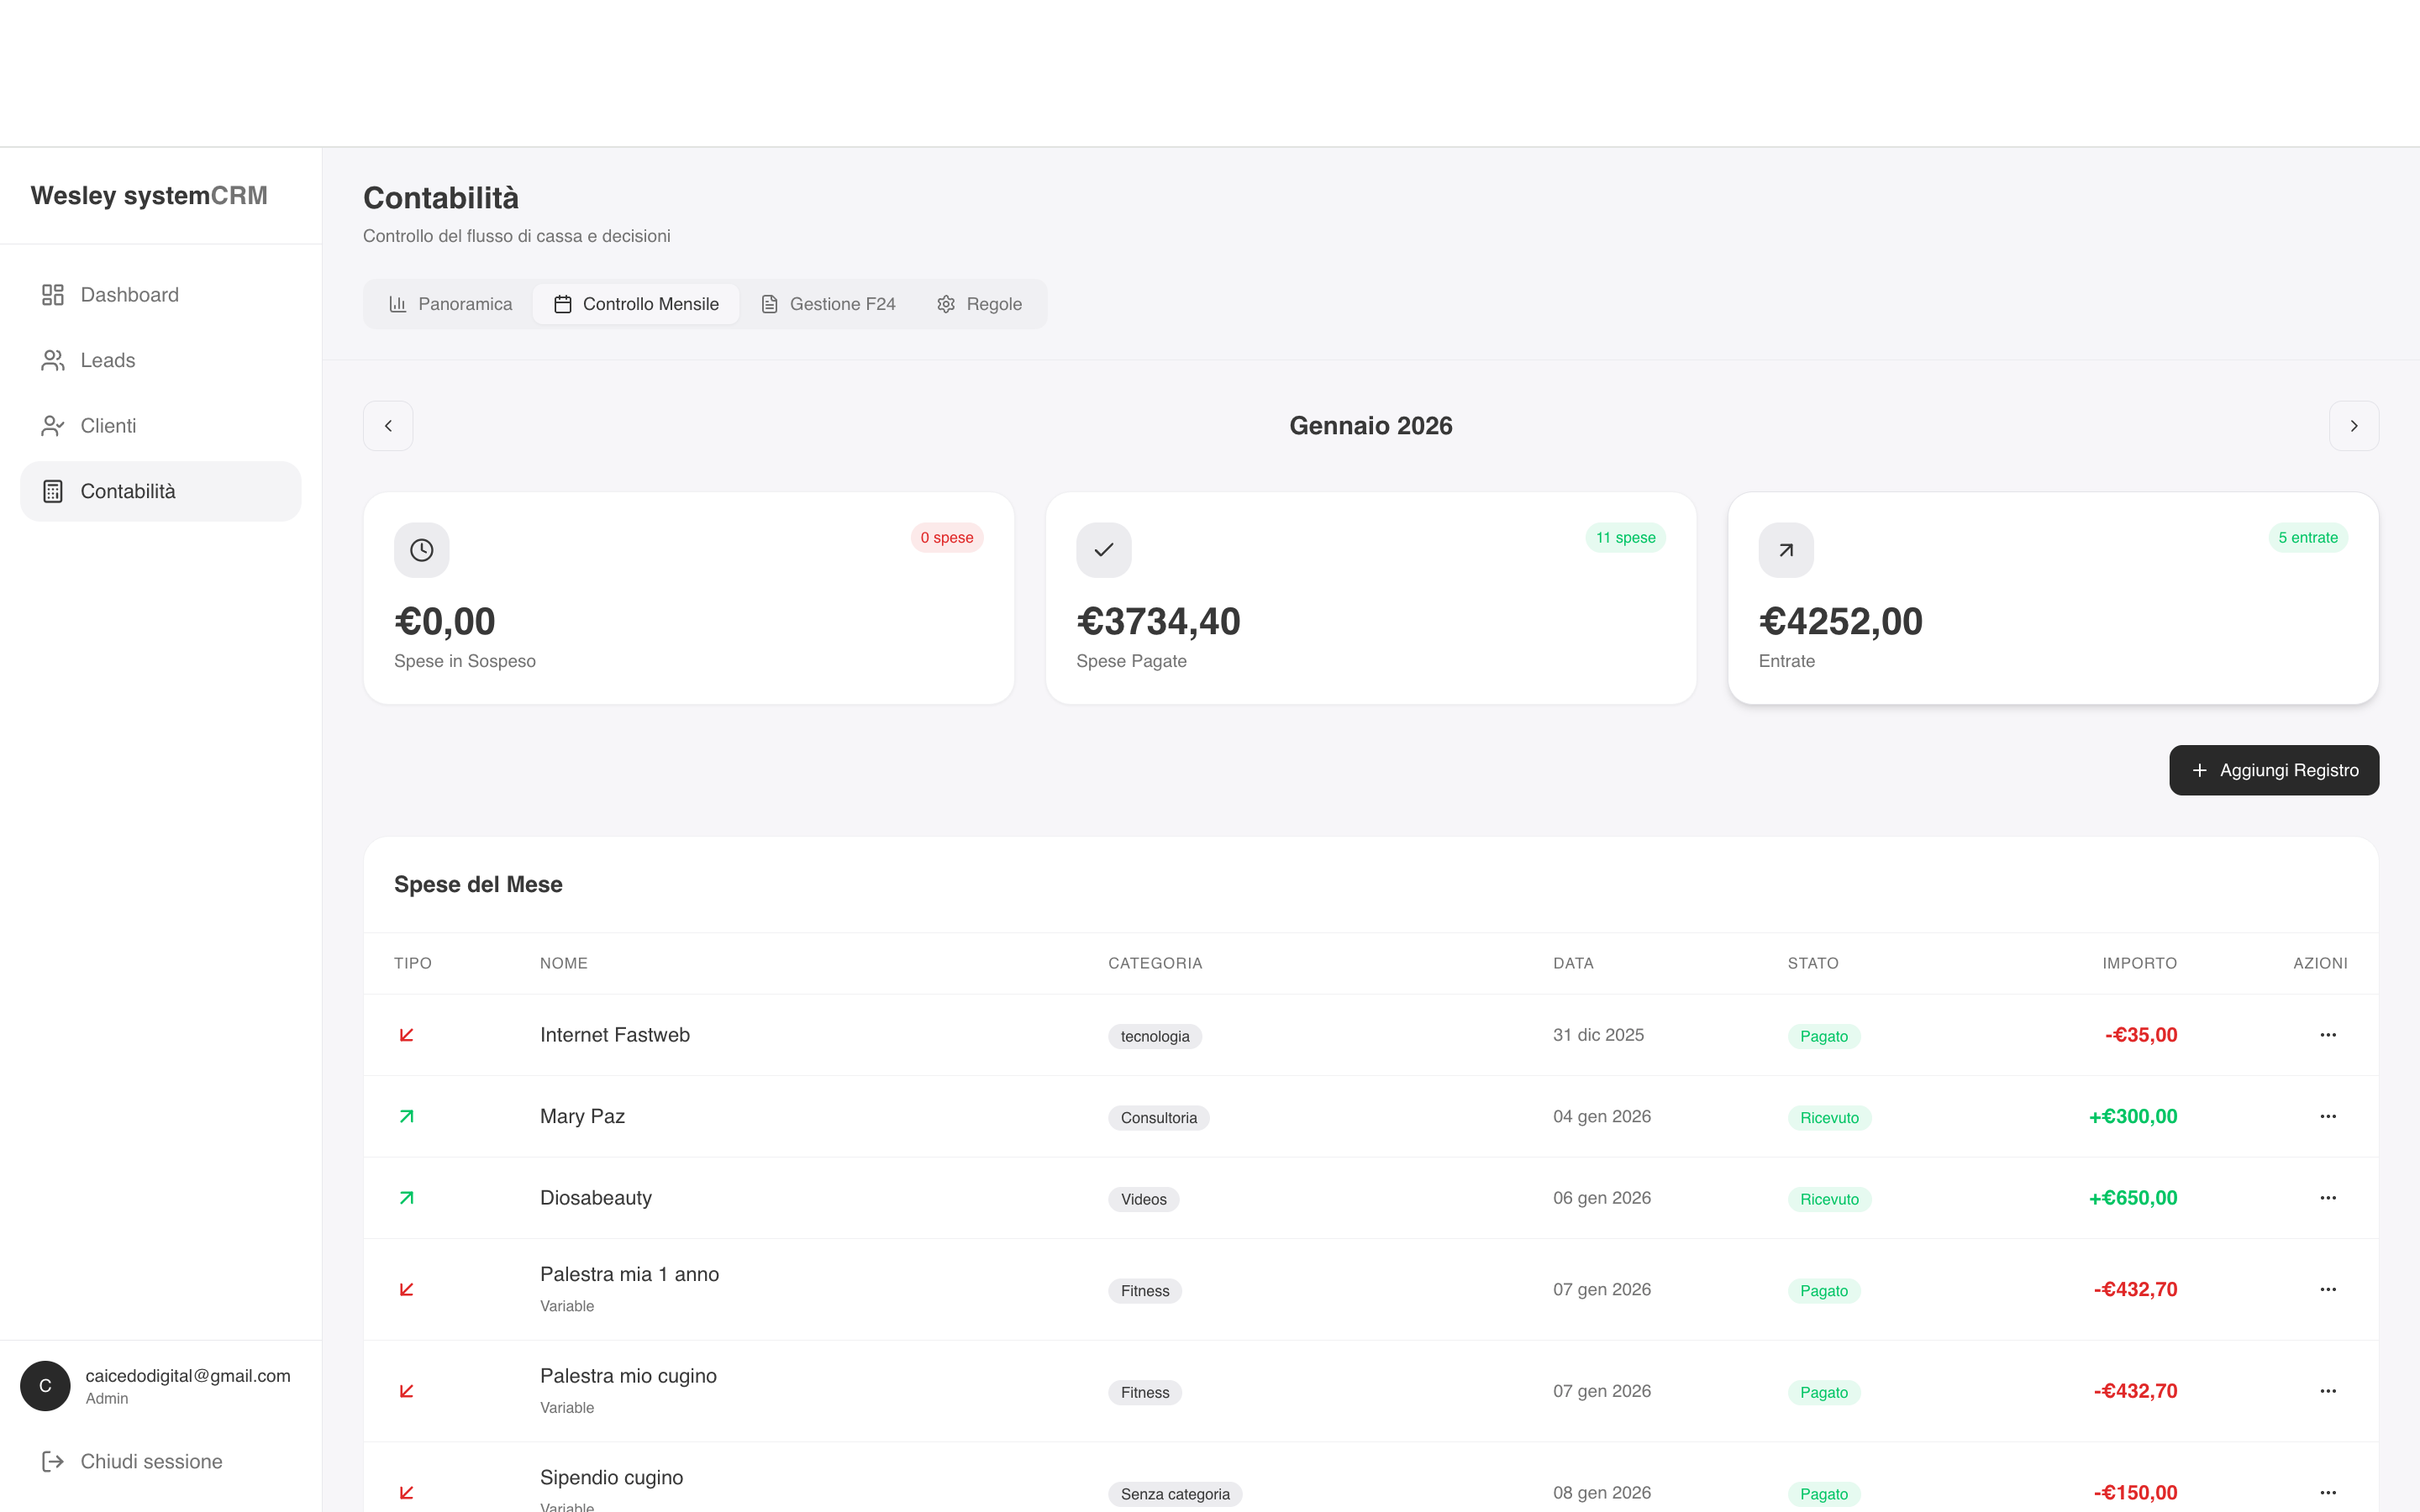Click the NOME column header
Viewport: 2420px width, 1512px height.
[563, 963]
